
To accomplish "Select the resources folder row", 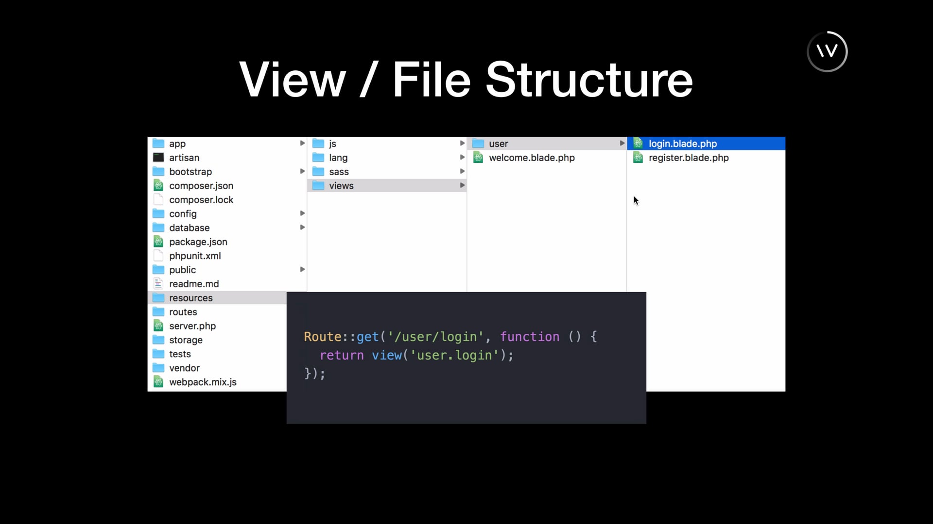I will (191, 297).
